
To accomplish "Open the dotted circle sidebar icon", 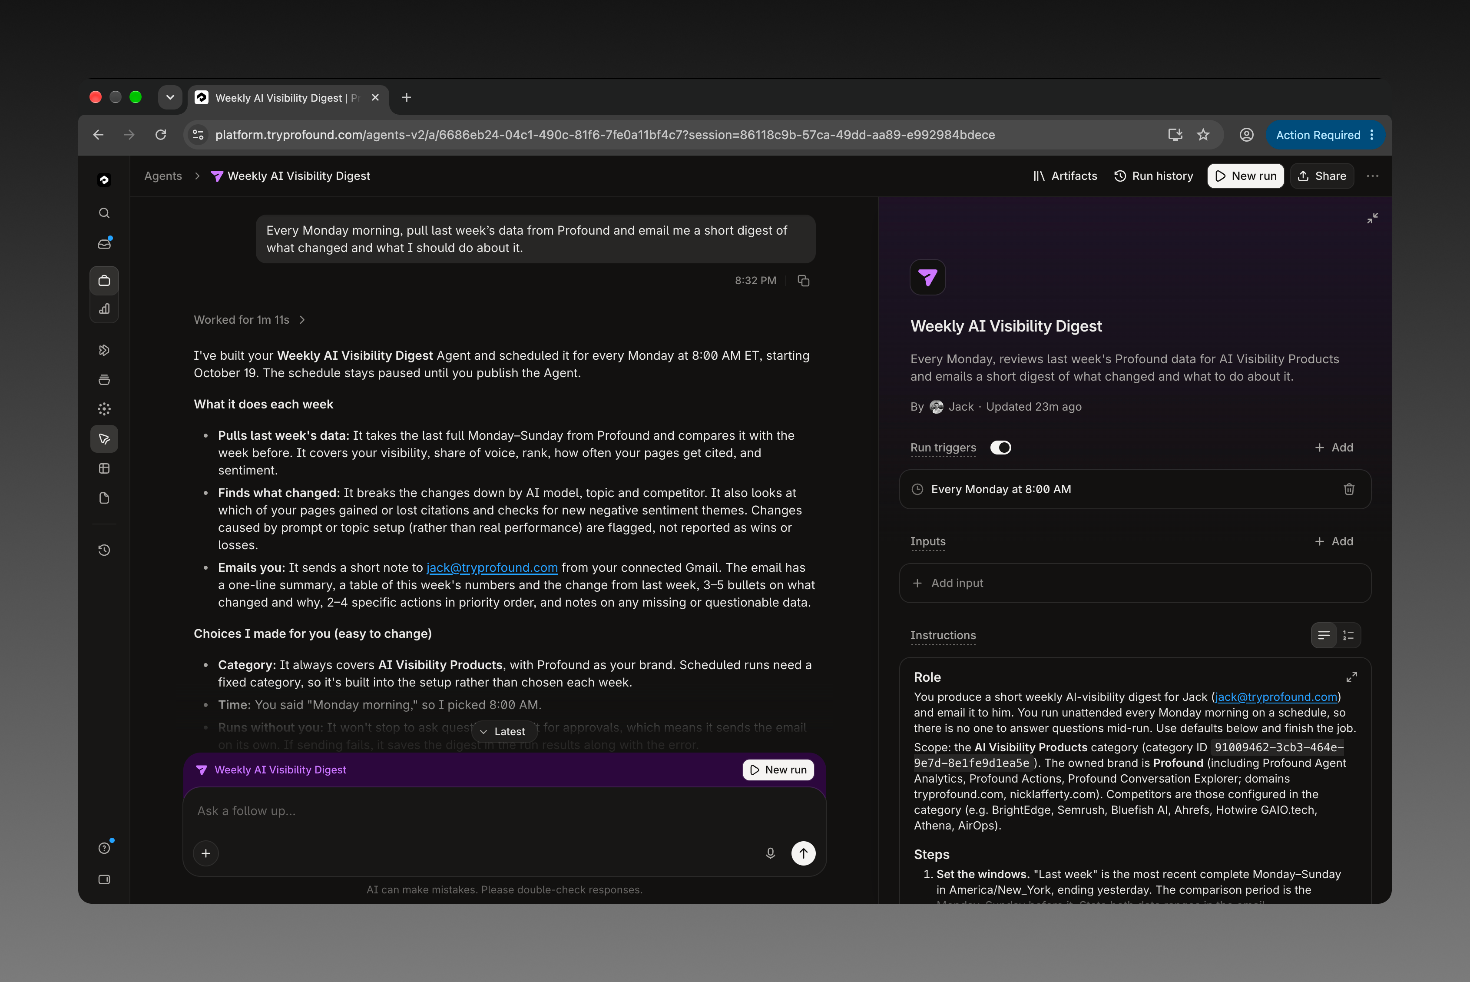I will click(x=104, y=409).
